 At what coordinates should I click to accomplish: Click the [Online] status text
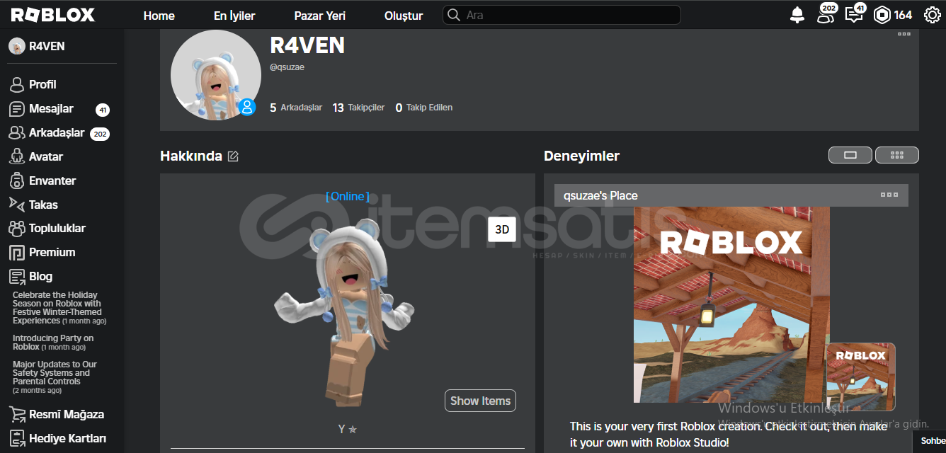click(348, 196)
